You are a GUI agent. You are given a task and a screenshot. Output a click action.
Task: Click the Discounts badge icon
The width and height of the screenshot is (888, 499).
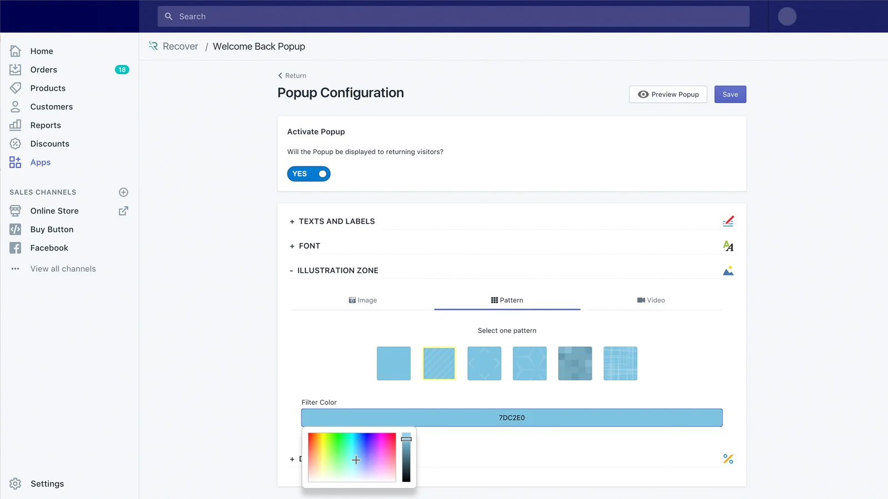[x=15, y=144]
